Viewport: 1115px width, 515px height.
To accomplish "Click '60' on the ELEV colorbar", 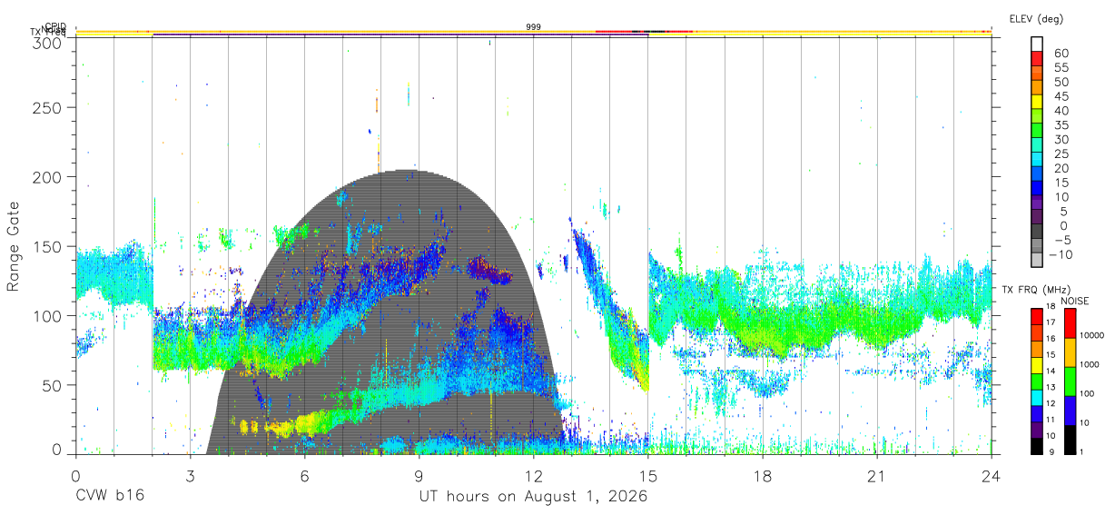I will tap(1061, 53).
